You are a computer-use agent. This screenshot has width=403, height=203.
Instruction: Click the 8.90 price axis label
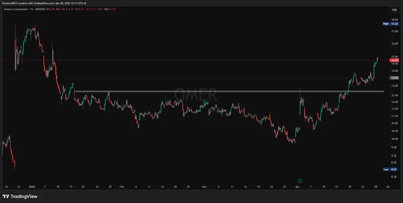(x=394, y=162)
